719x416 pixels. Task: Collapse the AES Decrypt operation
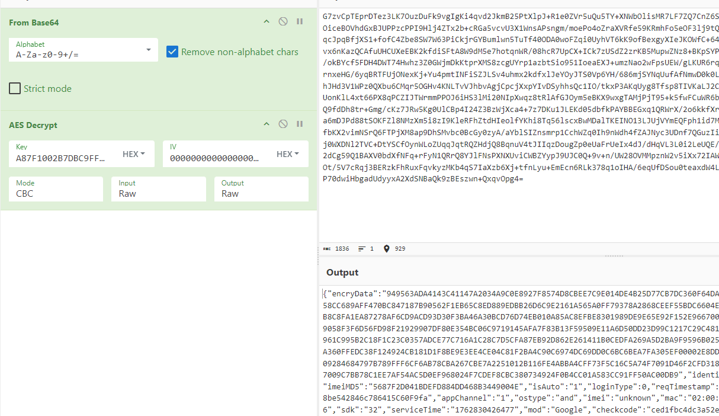click(267, 124)
